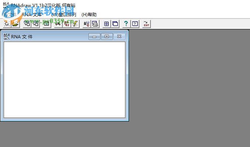Exit the program via the EXIT icon
Viewport: 250px width, 147px height.
click(x=146, y=24)
